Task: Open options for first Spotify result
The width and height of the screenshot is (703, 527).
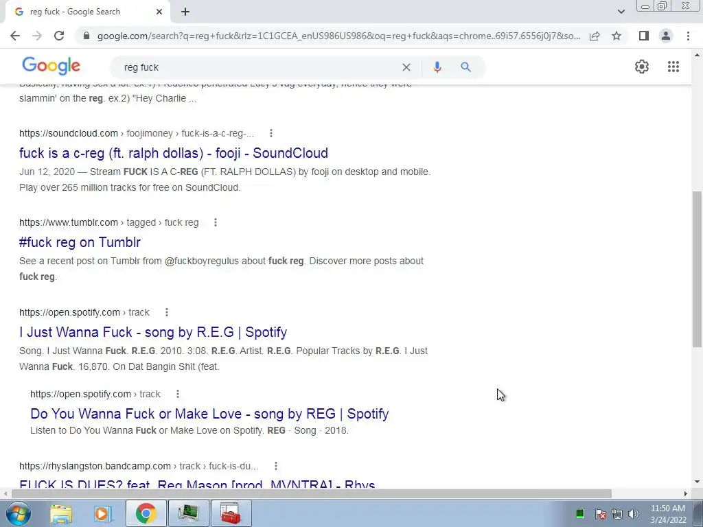Action: coord(166,312)
